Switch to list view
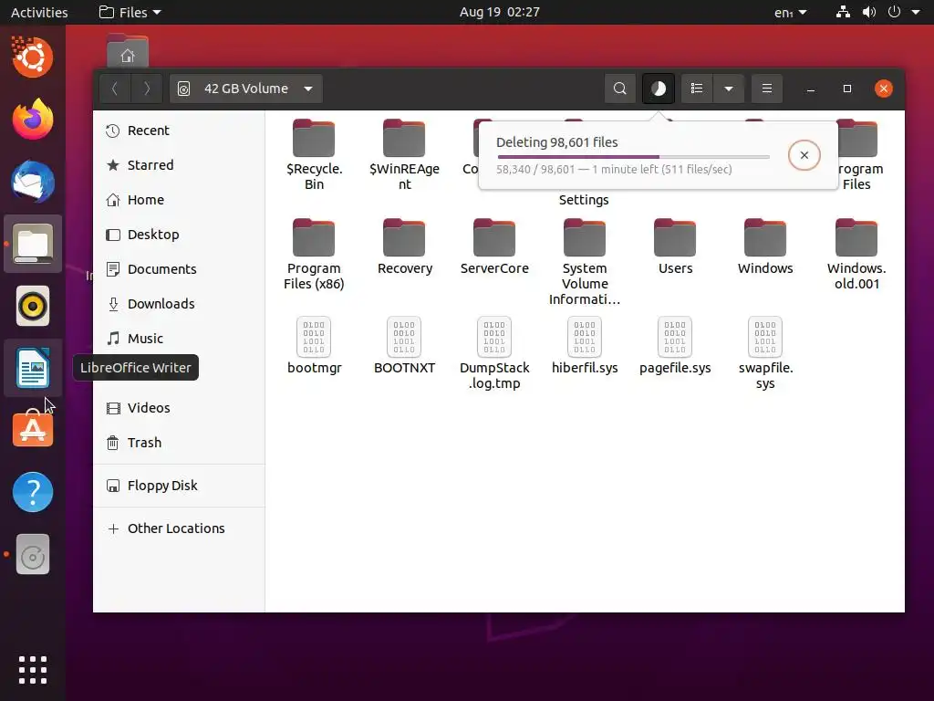Viewport: 934px width, 701px height. coord(696,89)
